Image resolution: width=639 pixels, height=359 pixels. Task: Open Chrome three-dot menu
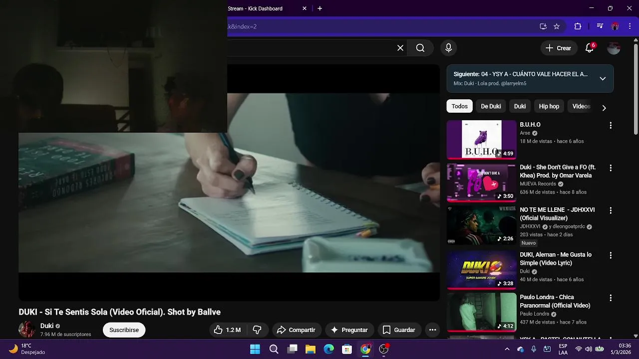(630, 26)
